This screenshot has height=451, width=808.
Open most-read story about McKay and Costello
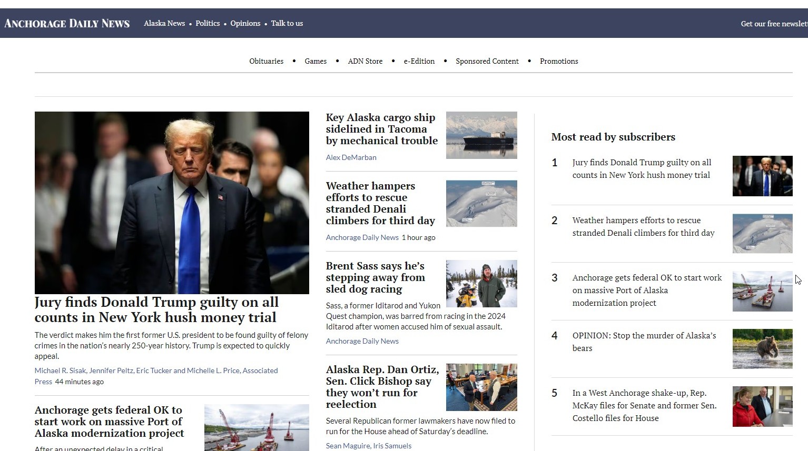pos(644,405)
